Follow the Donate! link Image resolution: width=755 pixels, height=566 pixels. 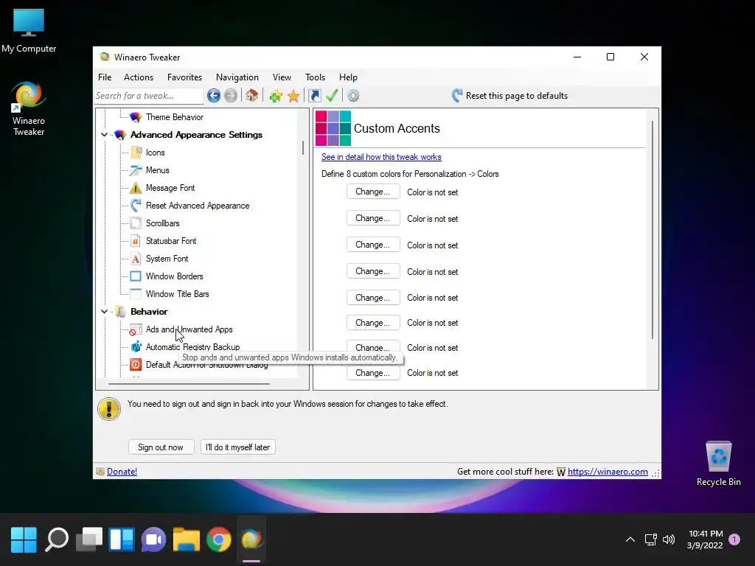tap(122, 472)
